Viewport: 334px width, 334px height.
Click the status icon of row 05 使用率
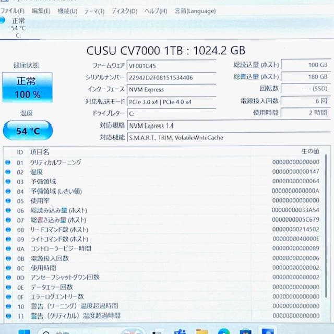point(8,200)
